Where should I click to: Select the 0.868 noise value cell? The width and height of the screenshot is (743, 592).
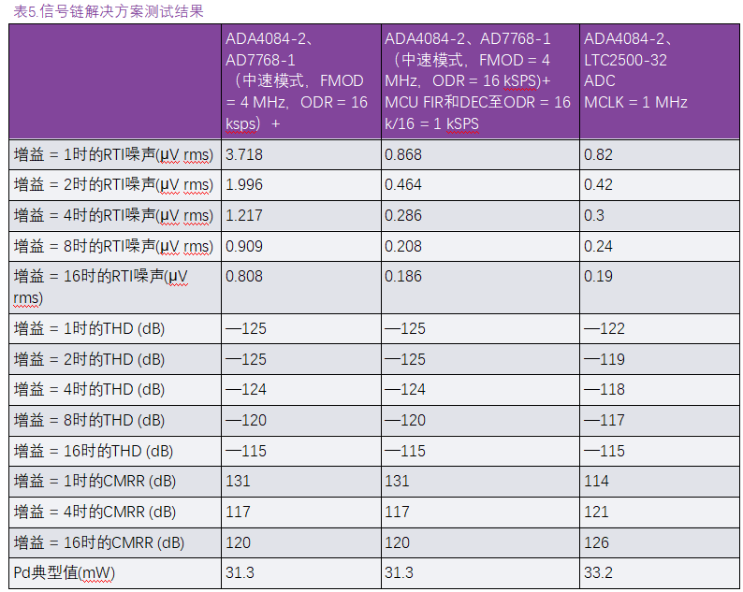pyautogui.click(x=403, y=153)
